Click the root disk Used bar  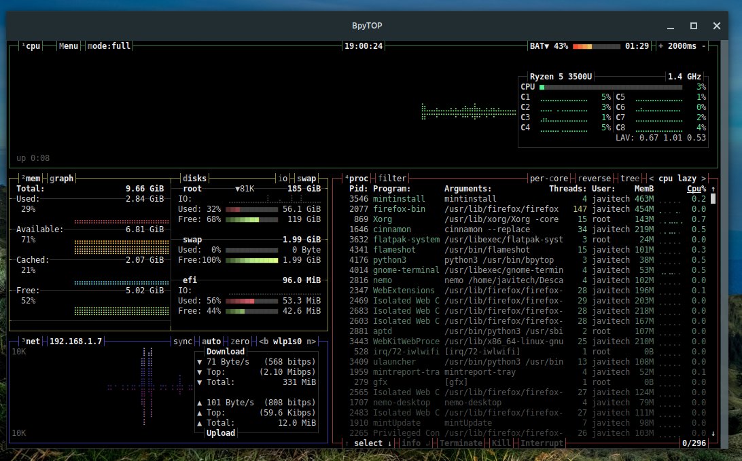click(251, 209)
